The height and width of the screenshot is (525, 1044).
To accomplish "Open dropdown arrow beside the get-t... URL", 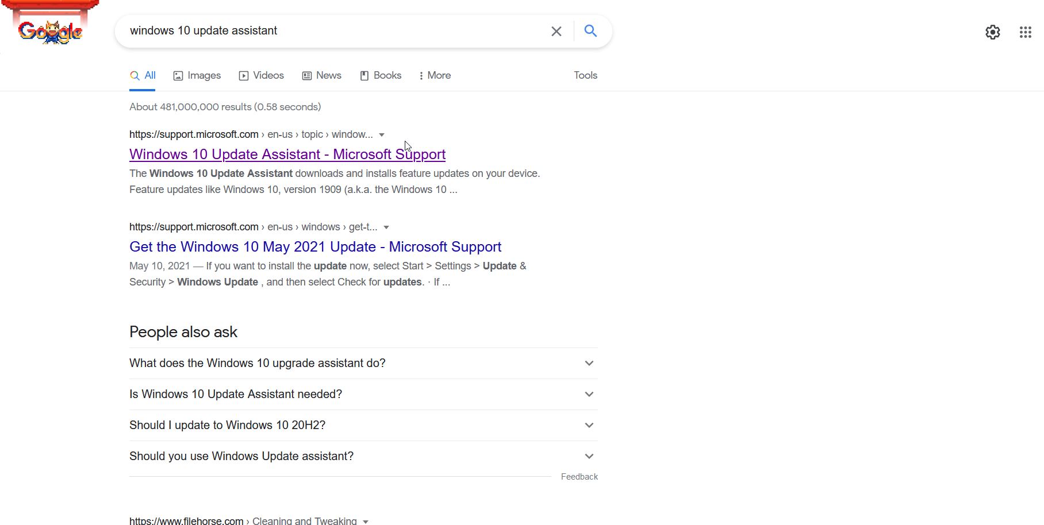I will pyautogui.click(x=386, y=227).
